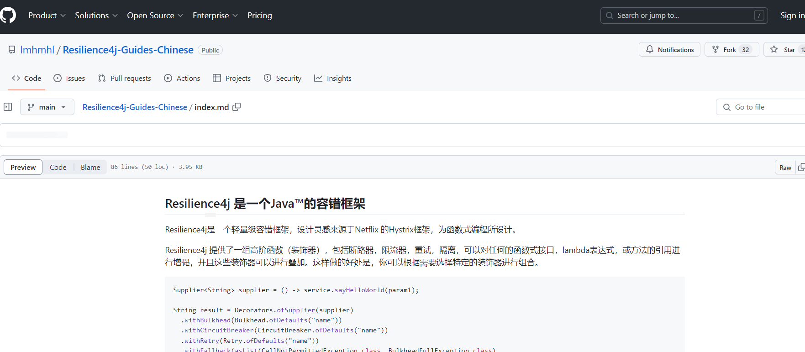Expand the file tree side panel
Screen dimensions: 805x352
[x=8, y=107]
